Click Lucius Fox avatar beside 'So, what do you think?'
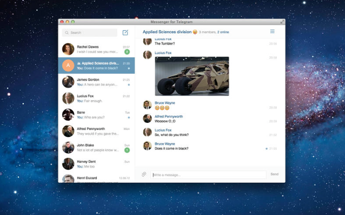The height and width of the screenshot is (215, 345). pyautogui.click(x=147, y=132)
